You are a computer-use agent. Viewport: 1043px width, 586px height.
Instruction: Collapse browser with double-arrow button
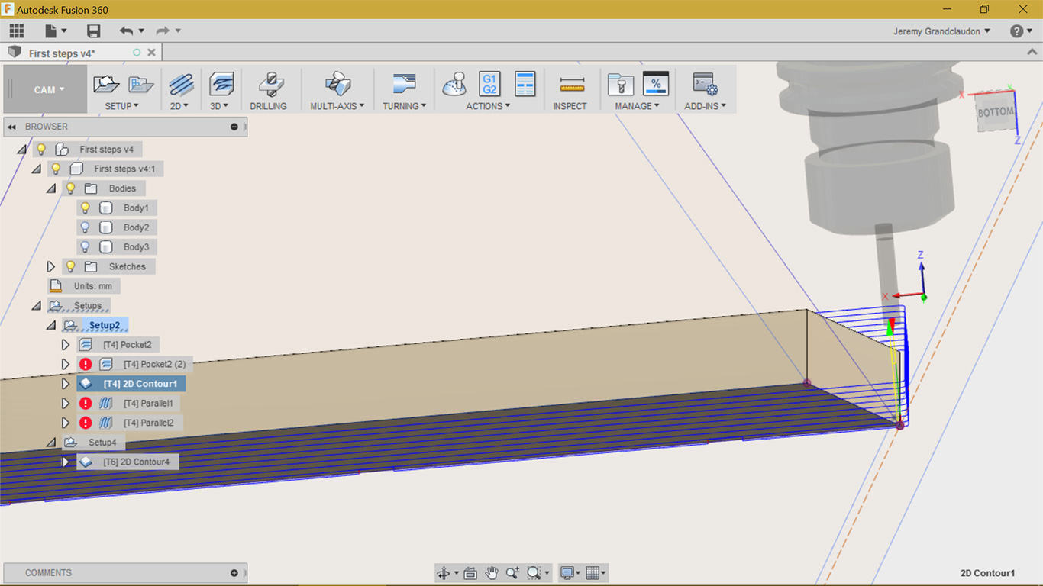pyautogui.click(x=11, y=127)
